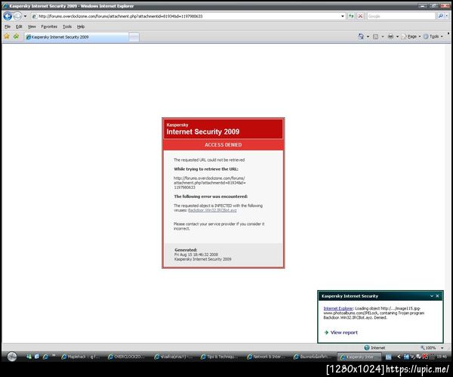This screenshot has width=453, height=377.
Task: Expand command bar overflow chevron
Action: point(448,34)
